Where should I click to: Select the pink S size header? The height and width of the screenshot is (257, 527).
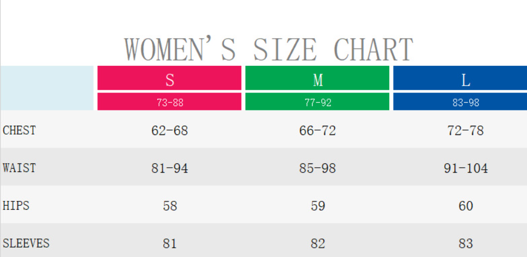169,79
